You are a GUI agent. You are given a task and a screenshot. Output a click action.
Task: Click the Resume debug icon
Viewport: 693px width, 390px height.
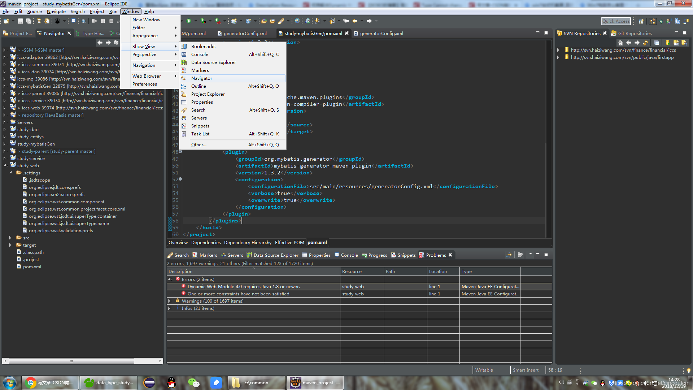pos(95,21)
